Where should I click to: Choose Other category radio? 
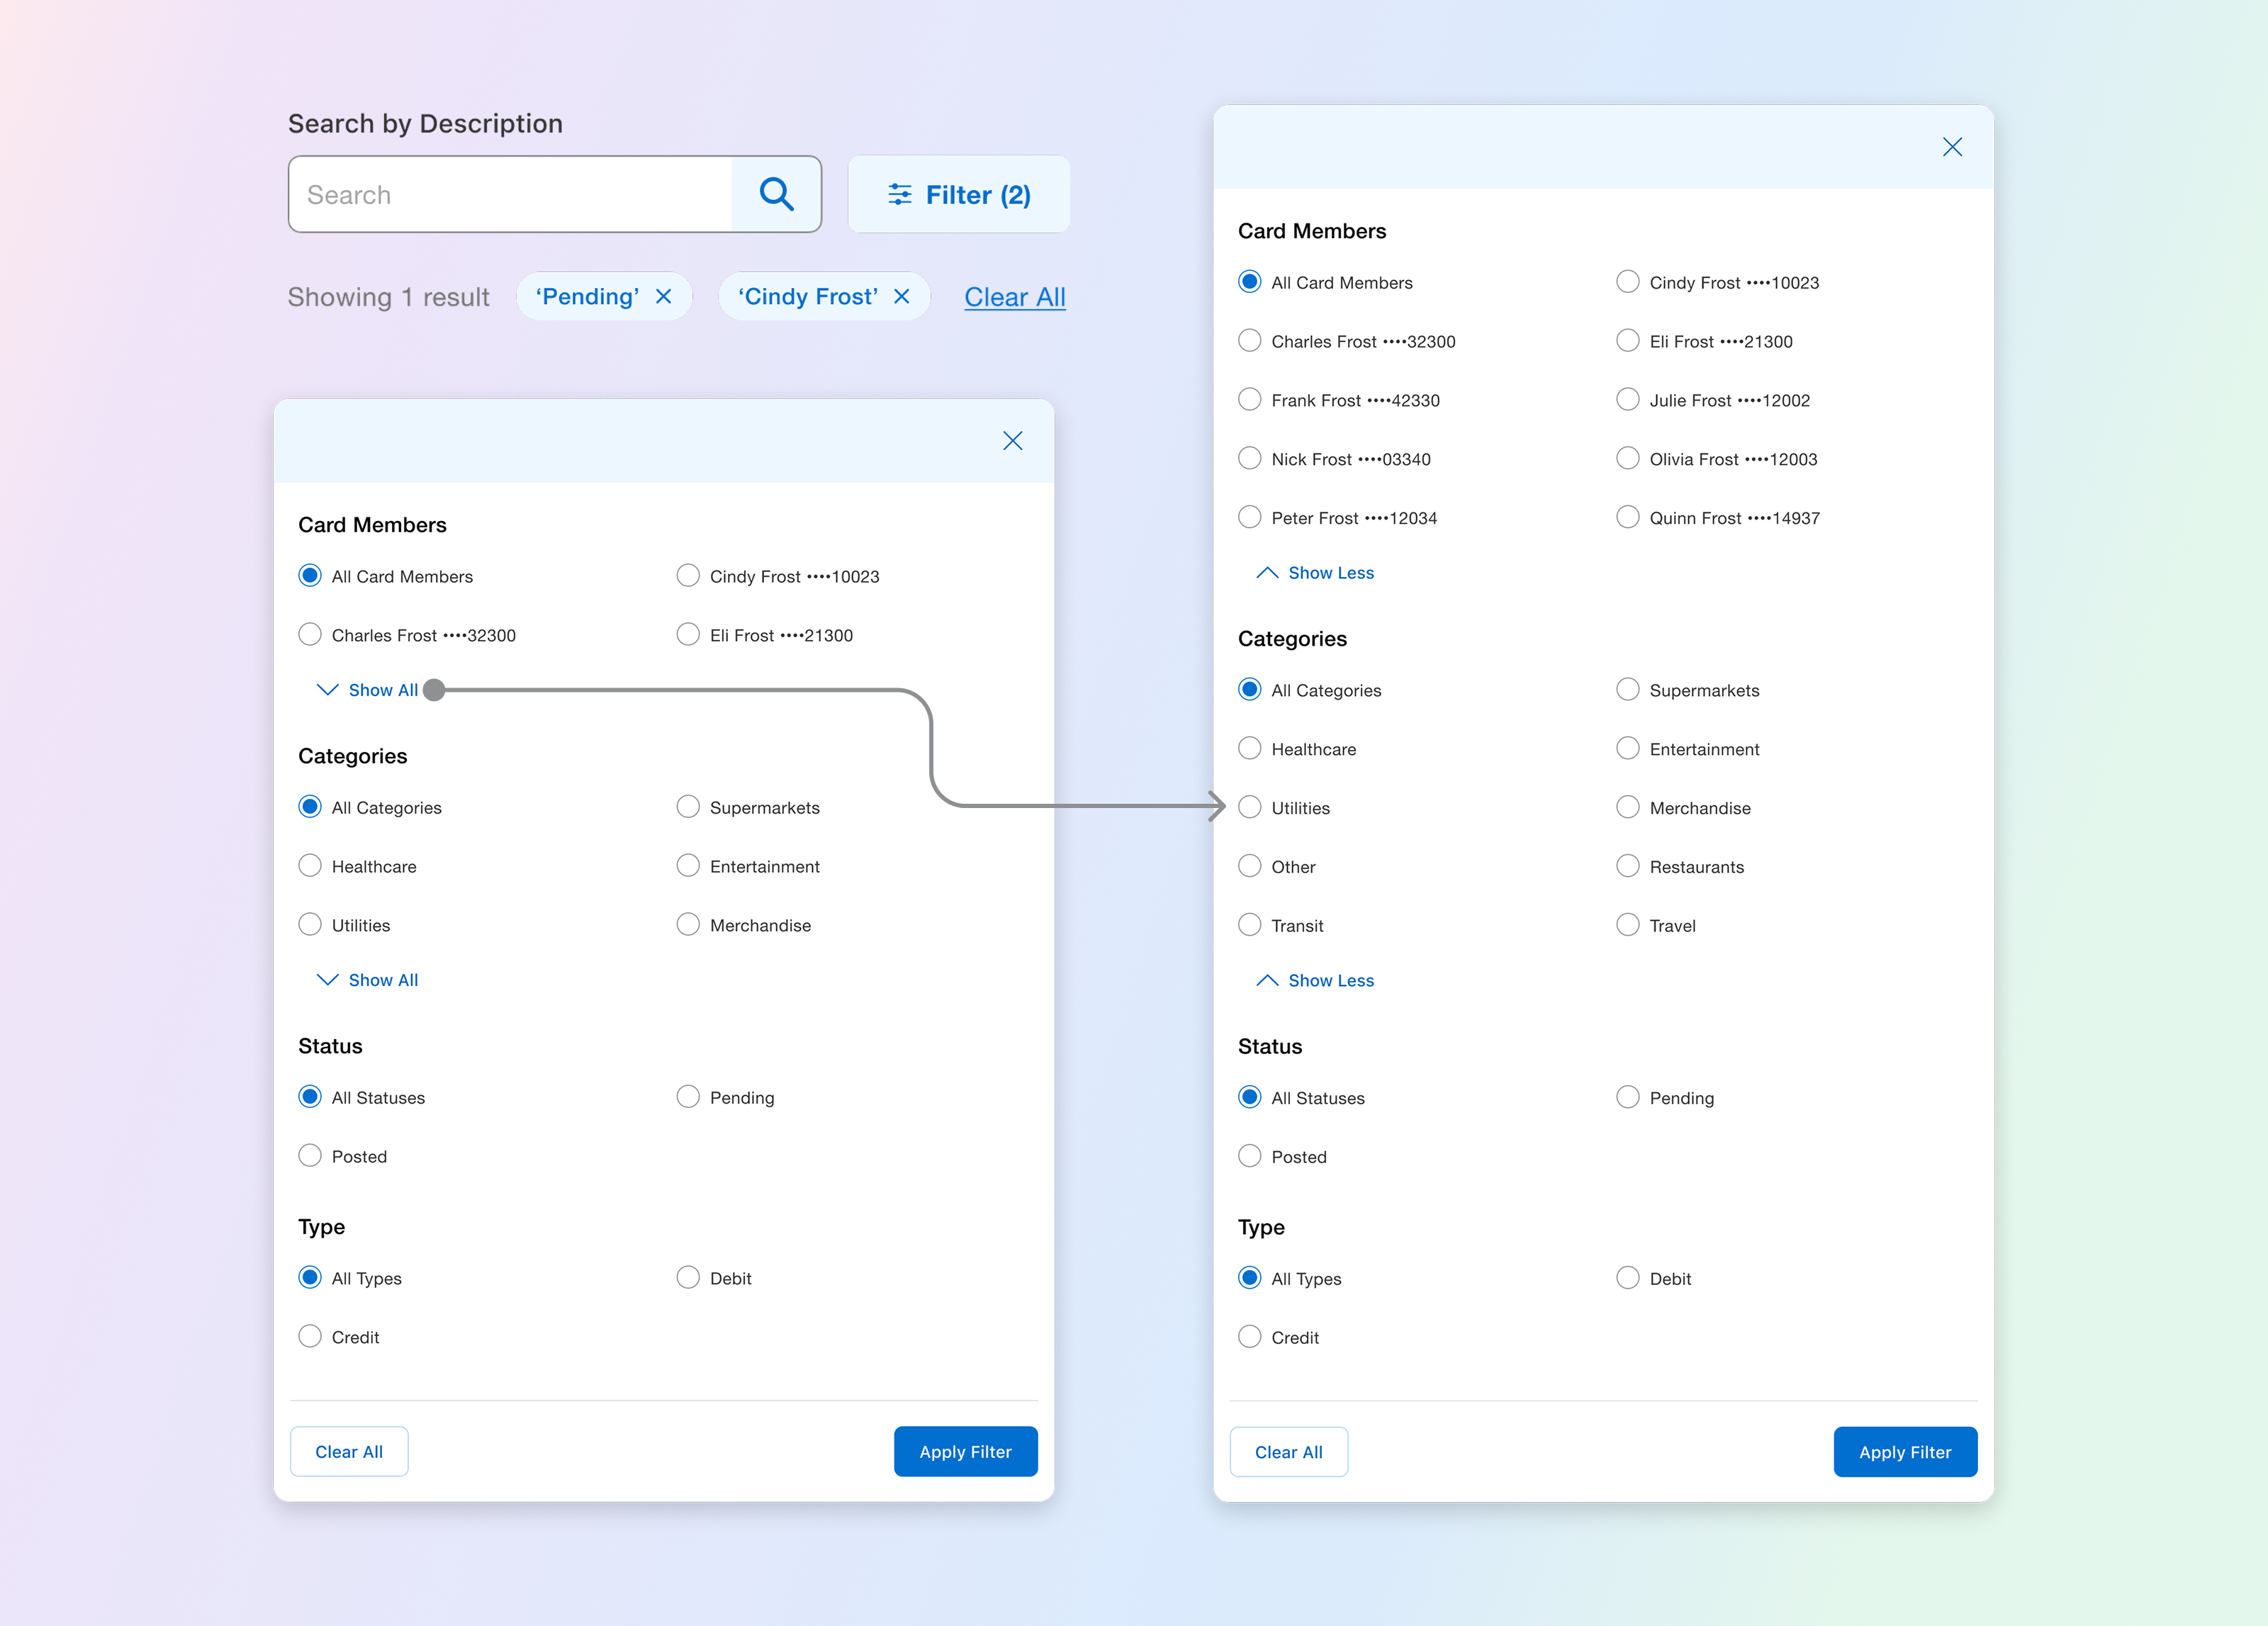[1250, 867]
